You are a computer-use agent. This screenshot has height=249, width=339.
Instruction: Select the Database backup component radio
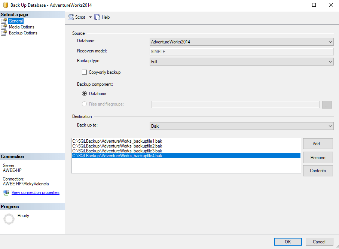click(x=84, y=94)
